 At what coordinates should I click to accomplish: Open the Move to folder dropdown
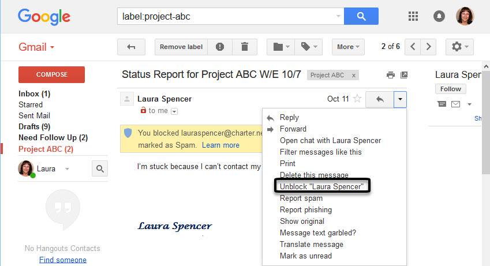[281, 47]
